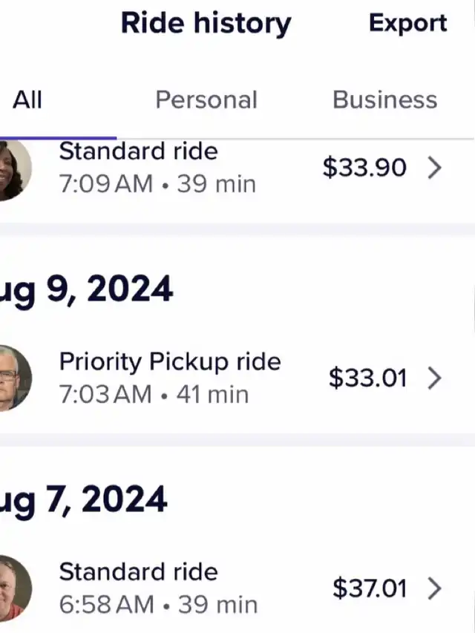This screenshot has height=633, width=475.
Task: Switch to the Personal tab
Action: coord(206,100)
